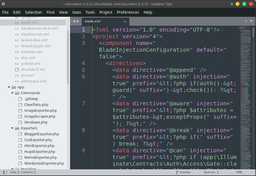Expand the Providers folder

coord(12,169)
